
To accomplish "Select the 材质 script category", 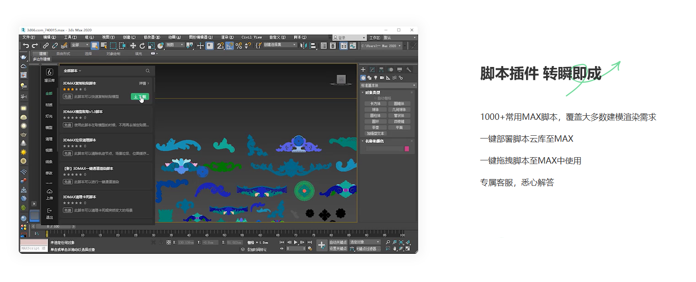I will [49, 105].
